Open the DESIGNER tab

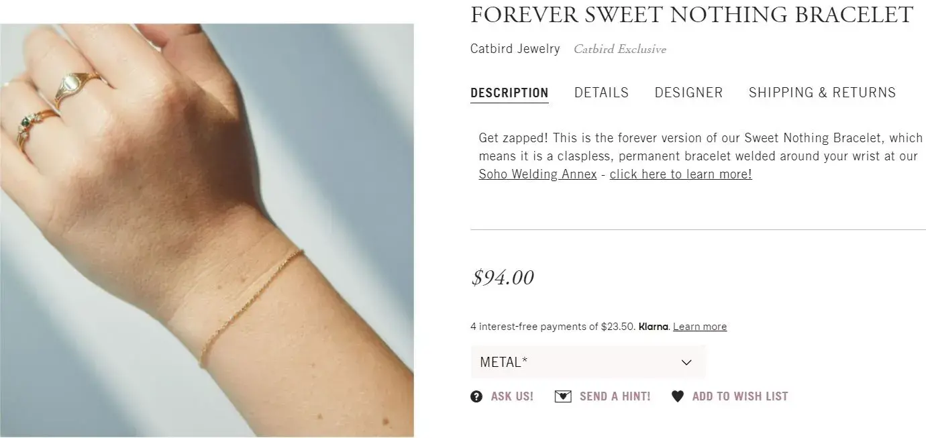click(x=688, y=93)
